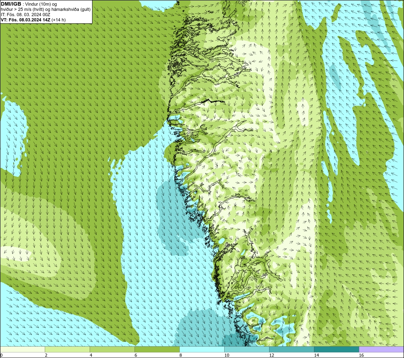Click the scale label "8"
404x358 pixels.
(181, 356)
